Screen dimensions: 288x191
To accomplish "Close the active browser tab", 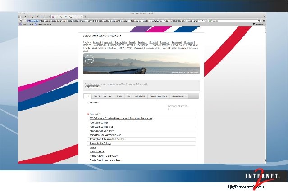I will tap(82, 17).
